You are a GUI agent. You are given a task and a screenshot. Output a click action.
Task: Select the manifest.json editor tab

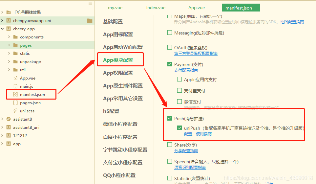[241, 8]
